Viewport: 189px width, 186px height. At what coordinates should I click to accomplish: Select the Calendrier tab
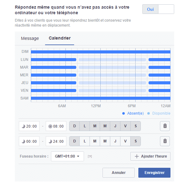(60, 39)
